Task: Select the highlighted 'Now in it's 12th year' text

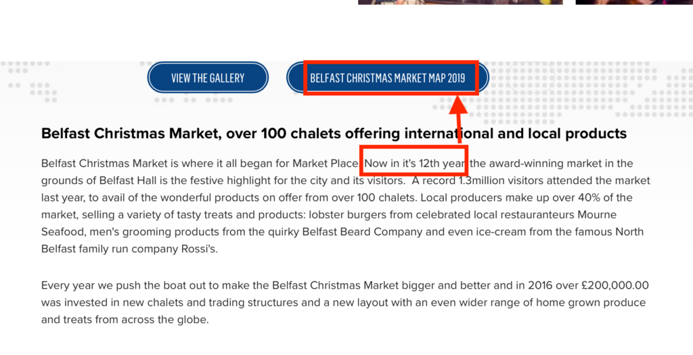Action: (414, 164)
